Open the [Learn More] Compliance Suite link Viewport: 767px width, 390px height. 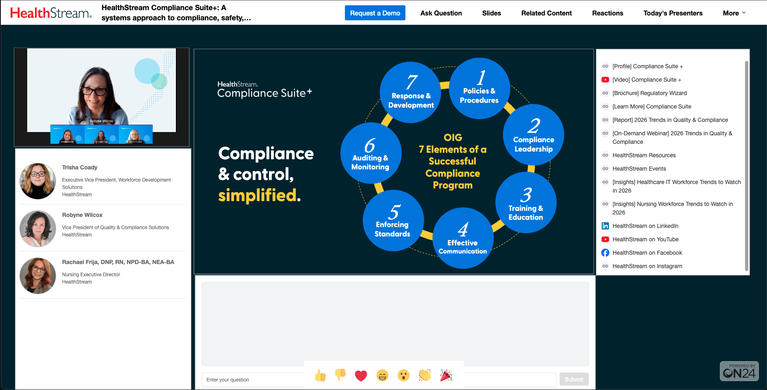pyautogui.click(x=652, y=106)
